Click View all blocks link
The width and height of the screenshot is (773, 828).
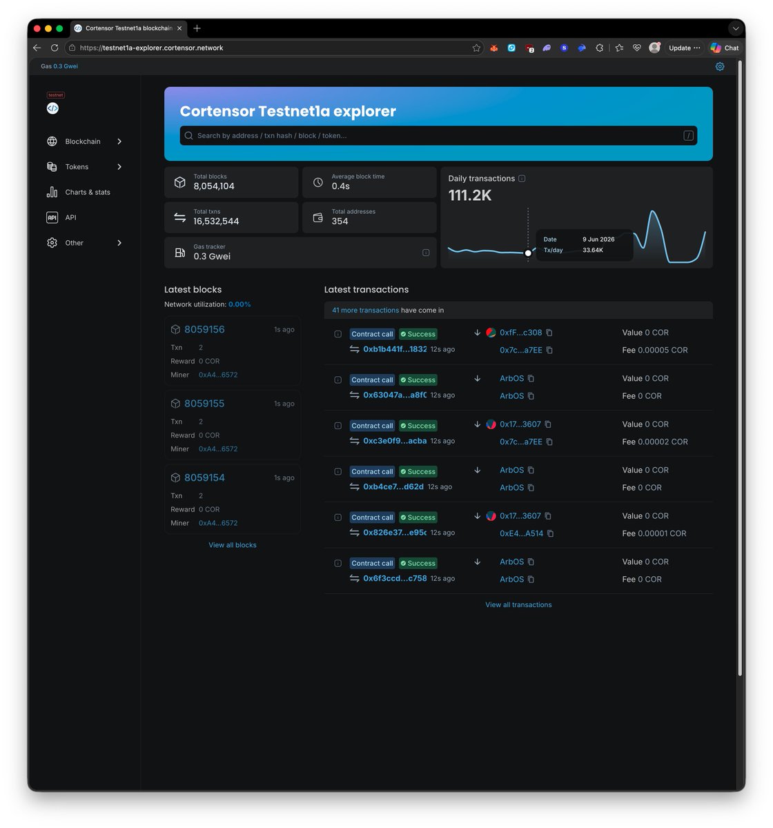233,545
